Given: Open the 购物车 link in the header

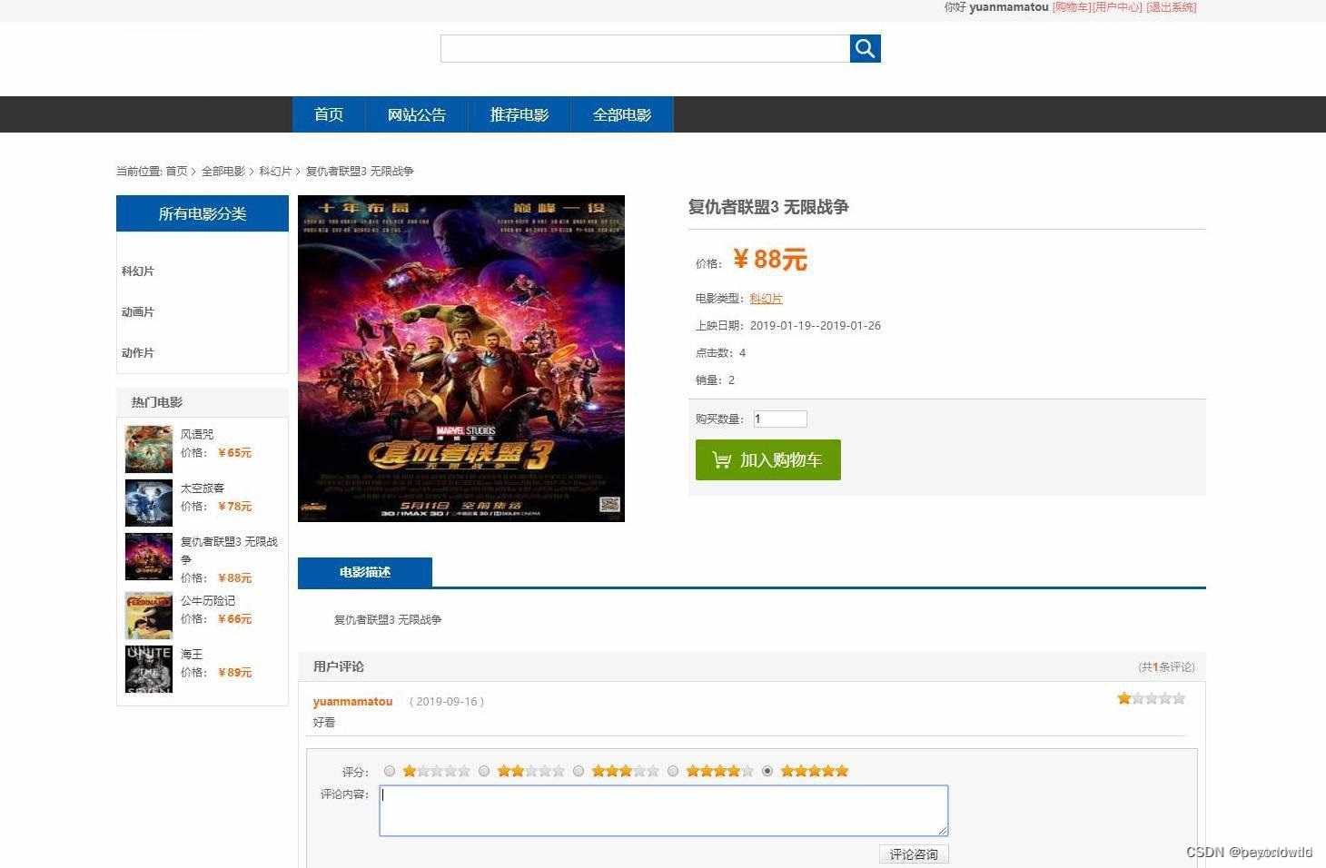Looking at the screenshot, I should (1072, 7).
